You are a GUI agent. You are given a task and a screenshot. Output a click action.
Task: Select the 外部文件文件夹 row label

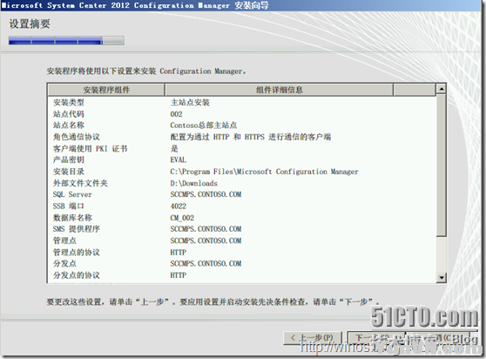click(x=80, y=183)
